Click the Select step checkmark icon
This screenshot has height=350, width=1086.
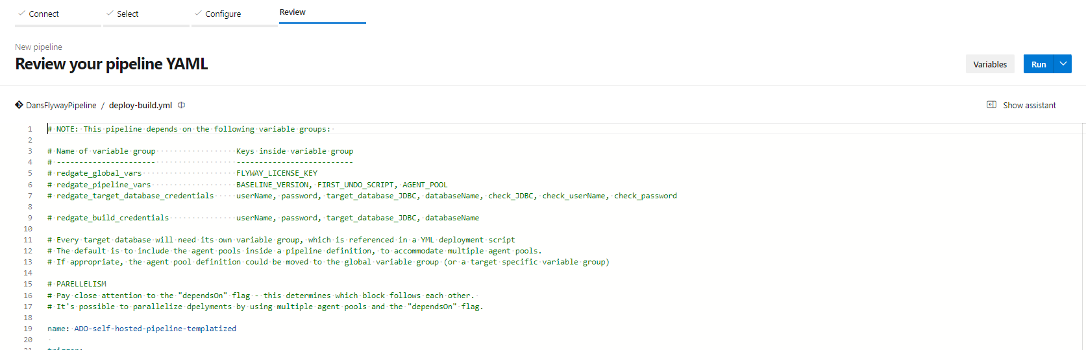[x=110, y=13]
